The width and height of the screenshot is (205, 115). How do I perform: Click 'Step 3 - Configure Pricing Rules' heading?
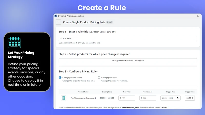pyautogui.click(x=78, y=72)
